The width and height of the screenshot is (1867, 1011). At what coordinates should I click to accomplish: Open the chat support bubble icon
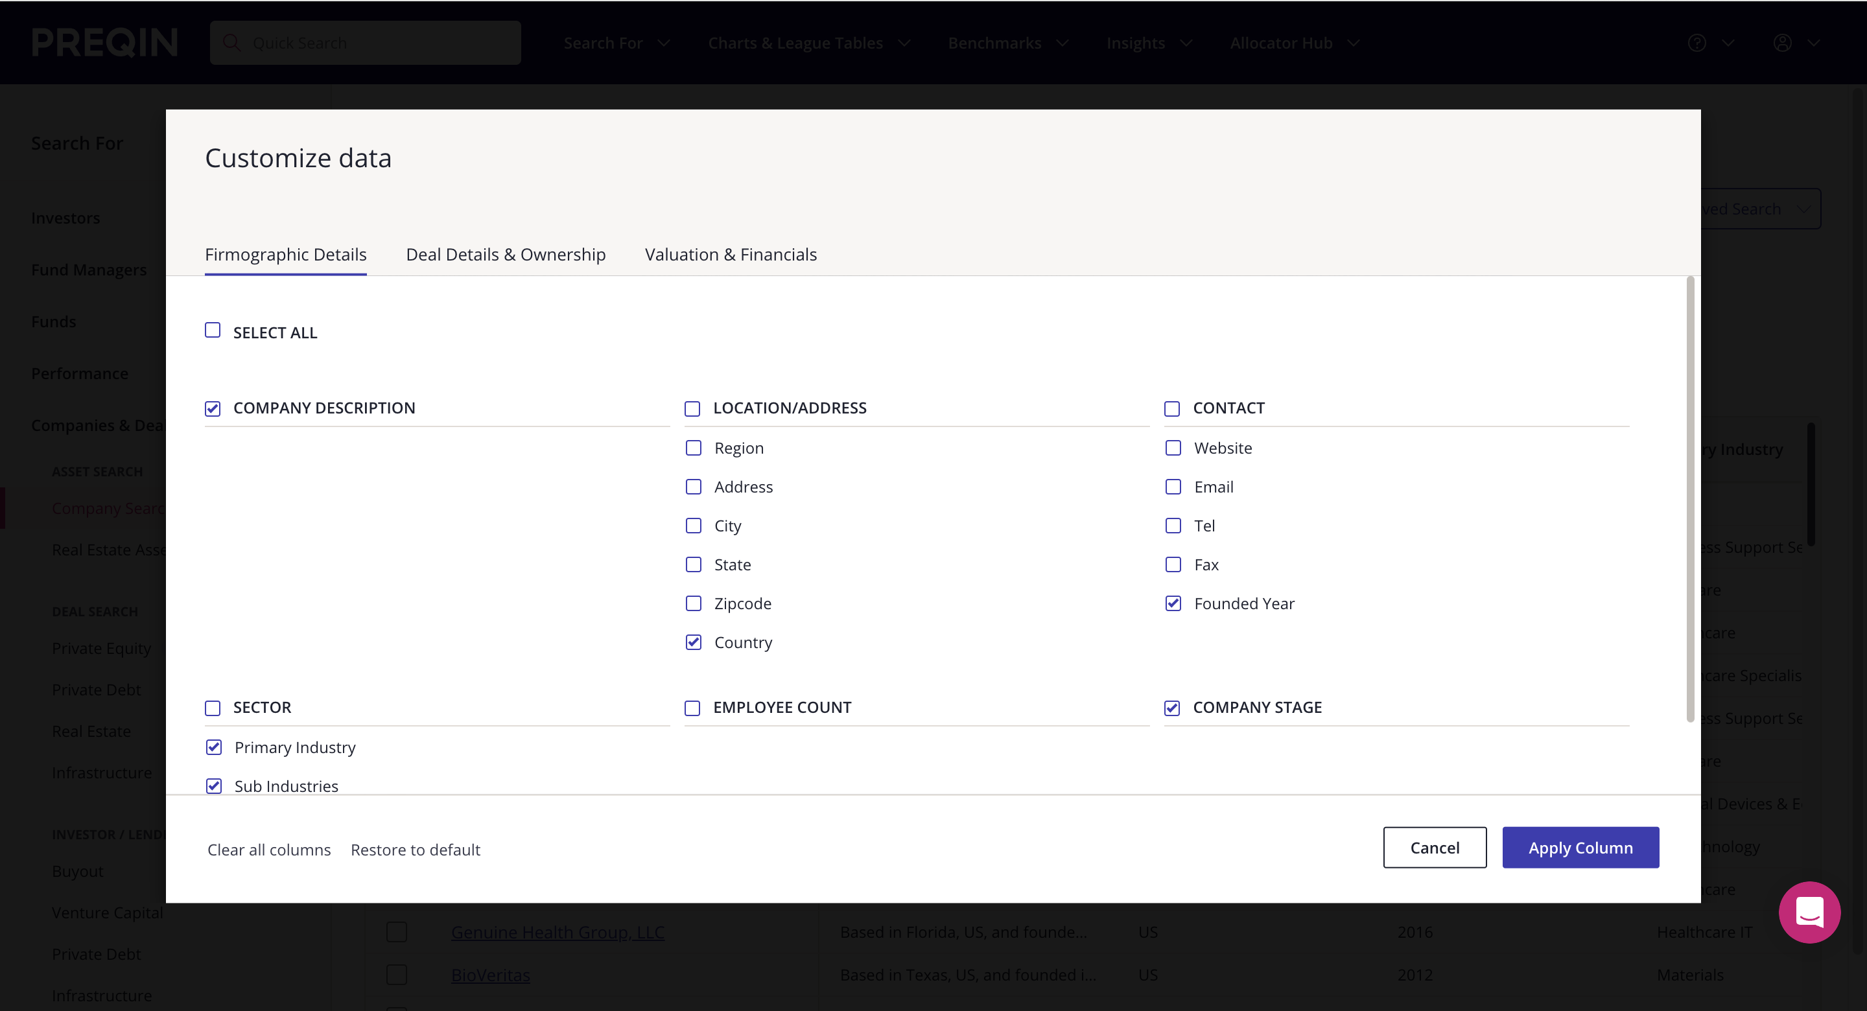(x=1809, y=911)
